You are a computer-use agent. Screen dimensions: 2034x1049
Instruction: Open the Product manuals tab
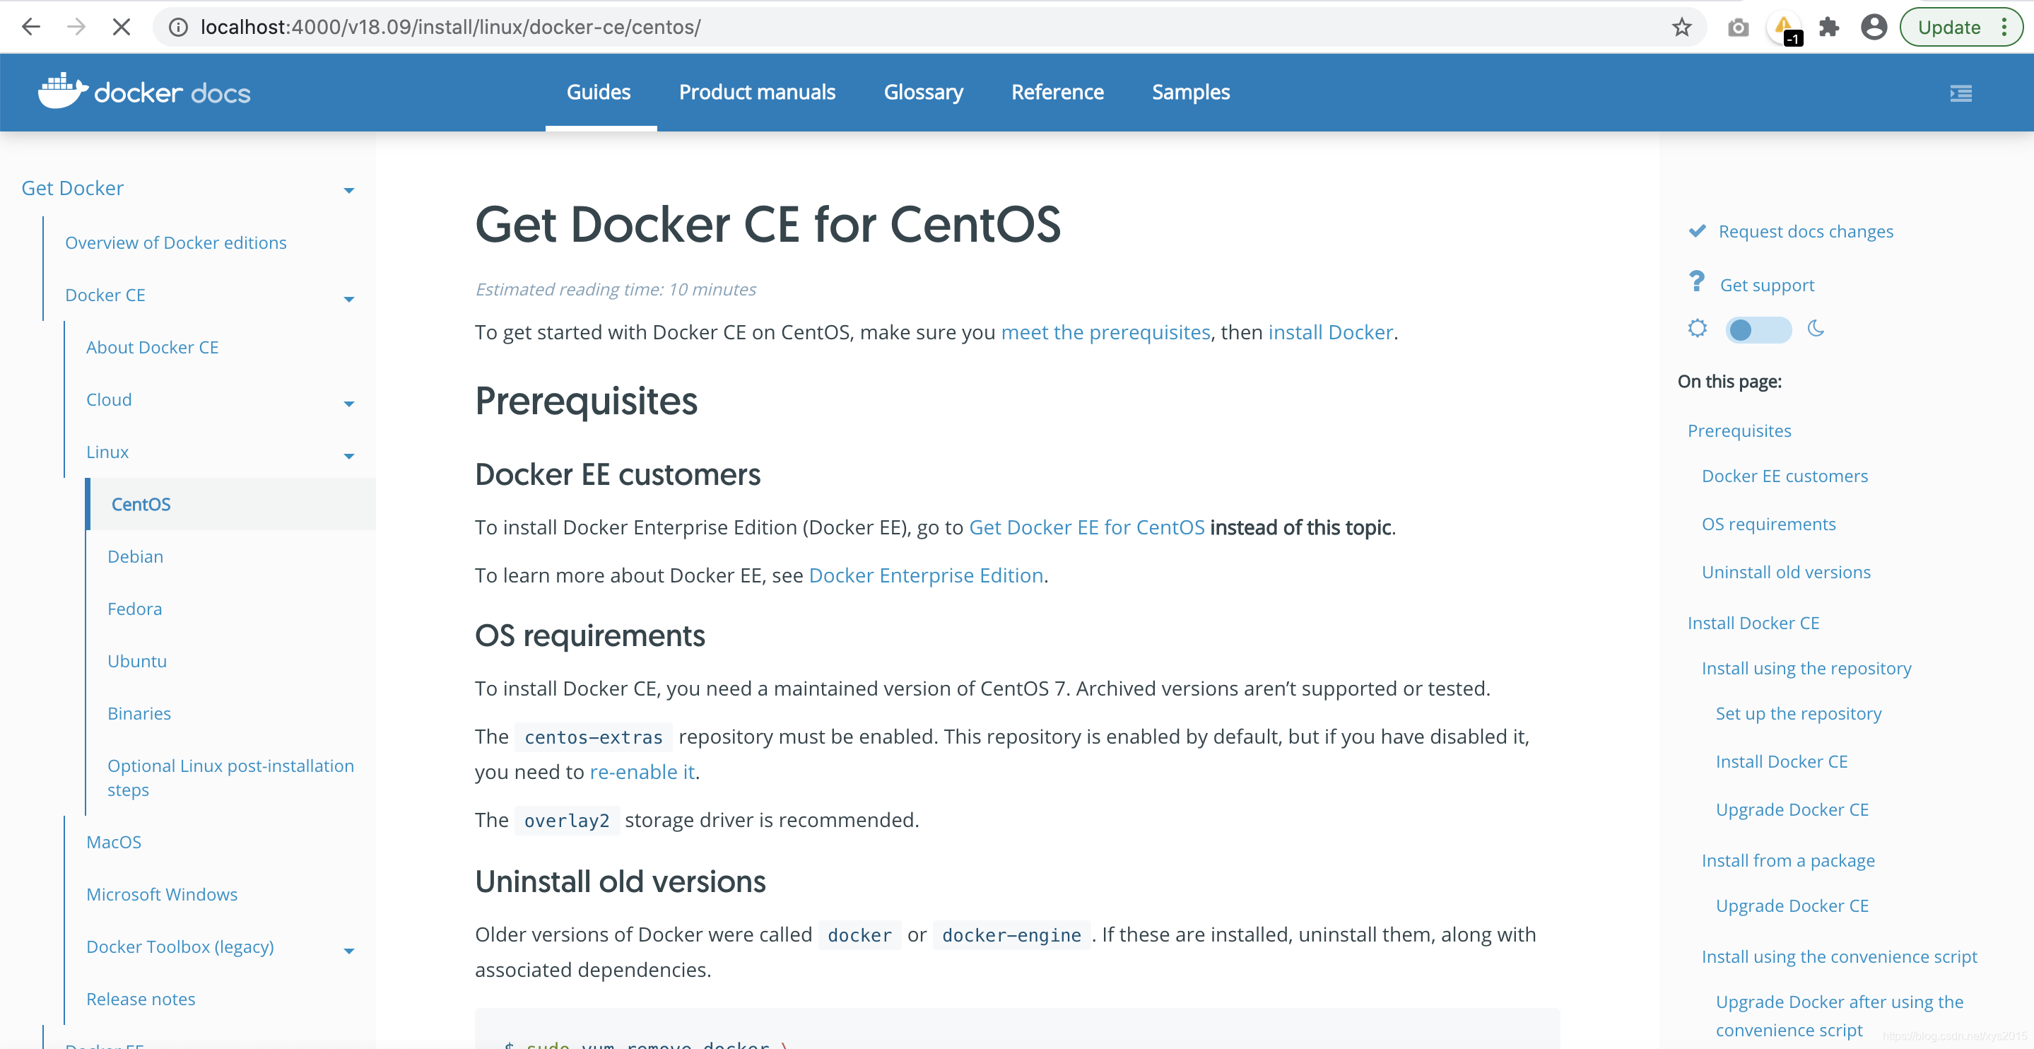pos(756,93)
